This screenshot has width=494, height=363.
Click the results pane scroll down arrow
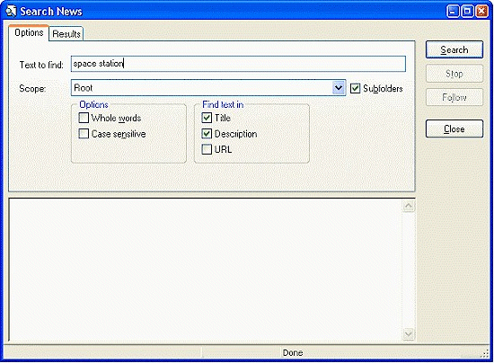409,333
